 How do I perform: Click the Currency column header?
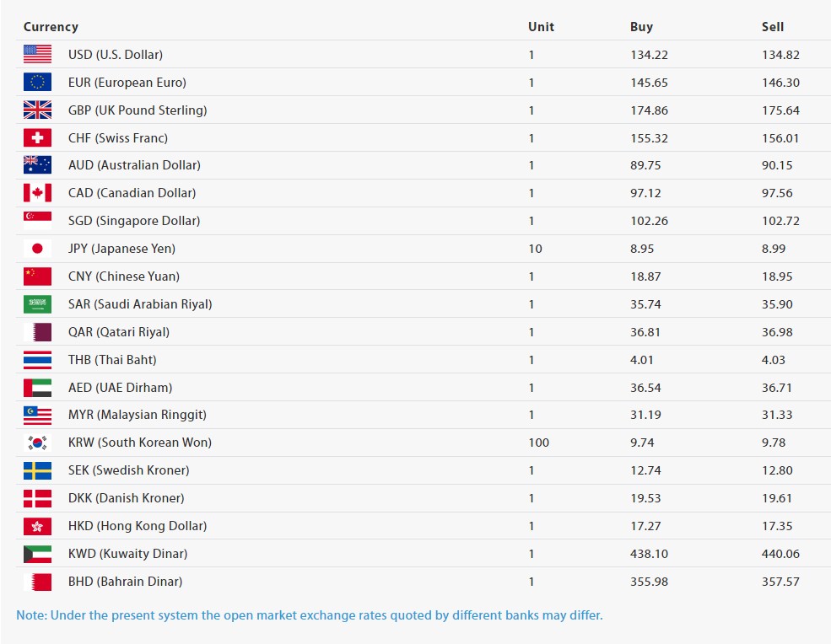pyautogui.click(x=51, y=27)
